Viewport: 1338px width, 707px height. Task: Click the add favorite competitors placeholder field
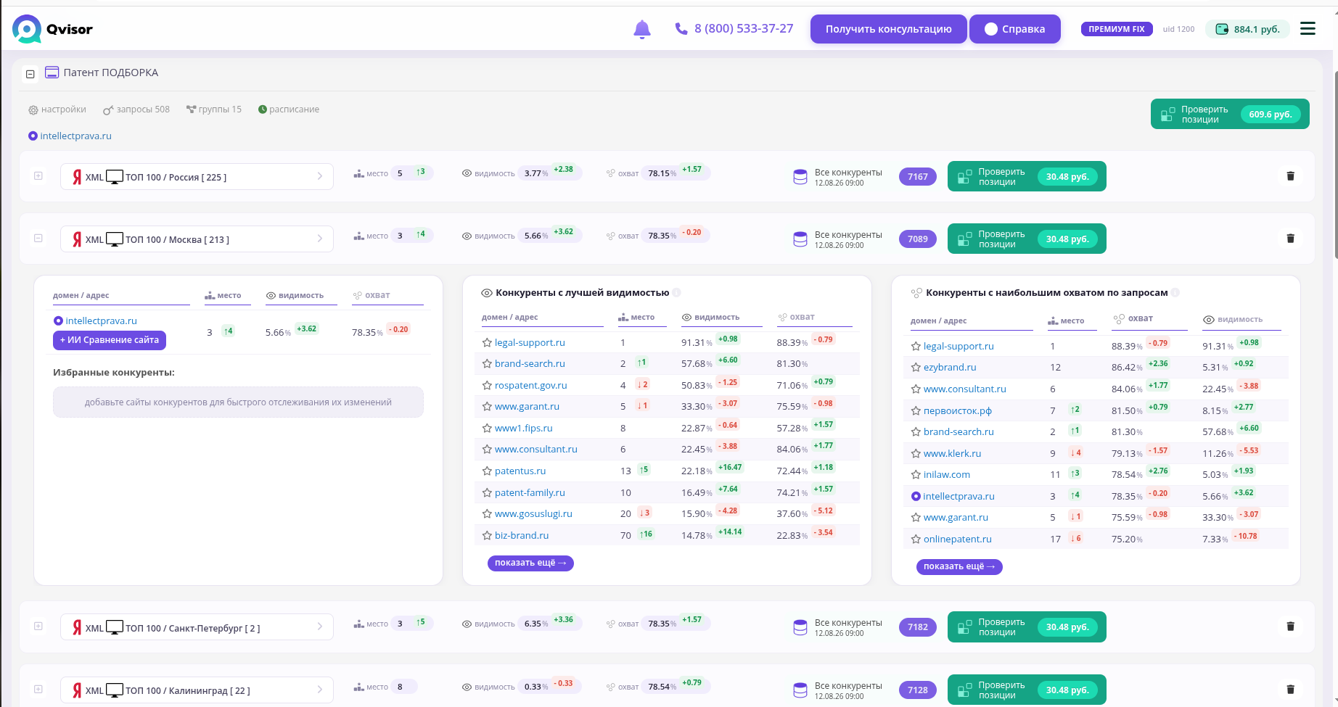click(x=238, y=402)
